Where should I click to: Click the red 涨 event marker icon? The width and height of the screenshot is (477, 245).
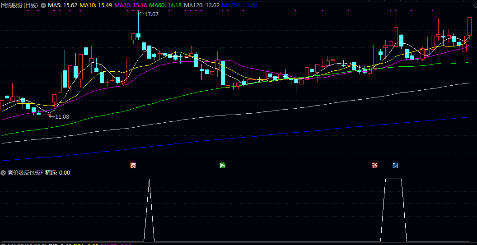(374, 166)
